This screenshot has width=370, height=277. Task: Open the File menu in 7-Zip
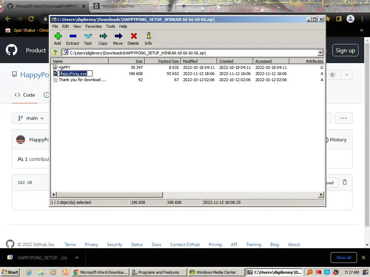pos(55,26)
